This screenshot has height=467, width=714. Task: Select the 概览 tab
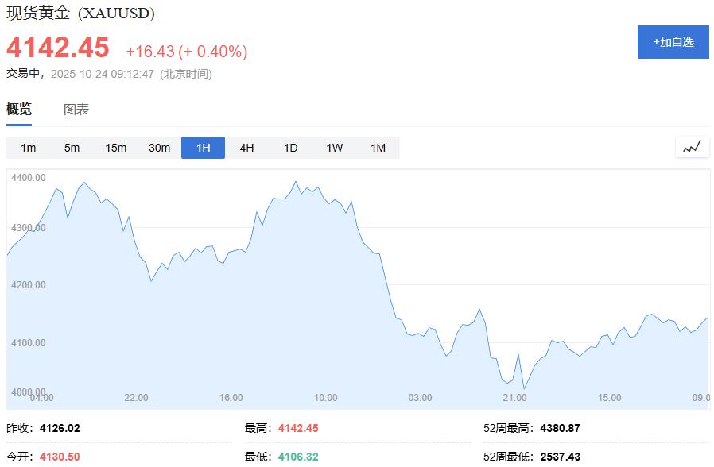click(x=18, y=110)
